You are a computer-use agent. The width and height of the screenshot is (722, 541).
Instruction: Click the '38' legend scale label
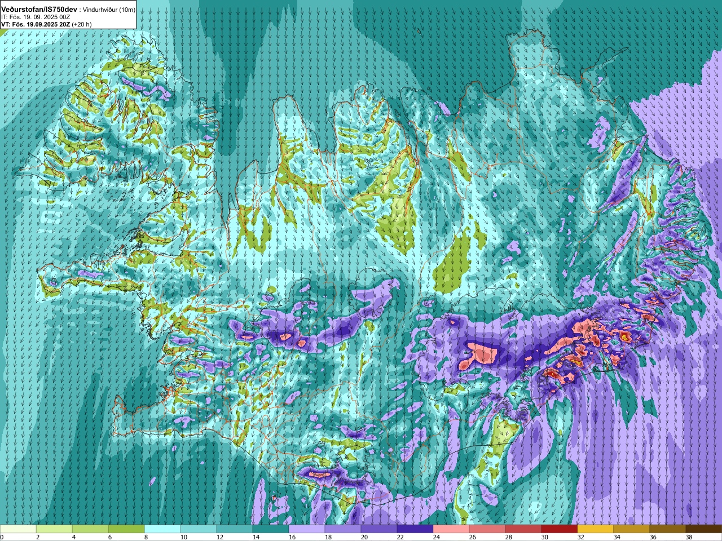(689, 537)
